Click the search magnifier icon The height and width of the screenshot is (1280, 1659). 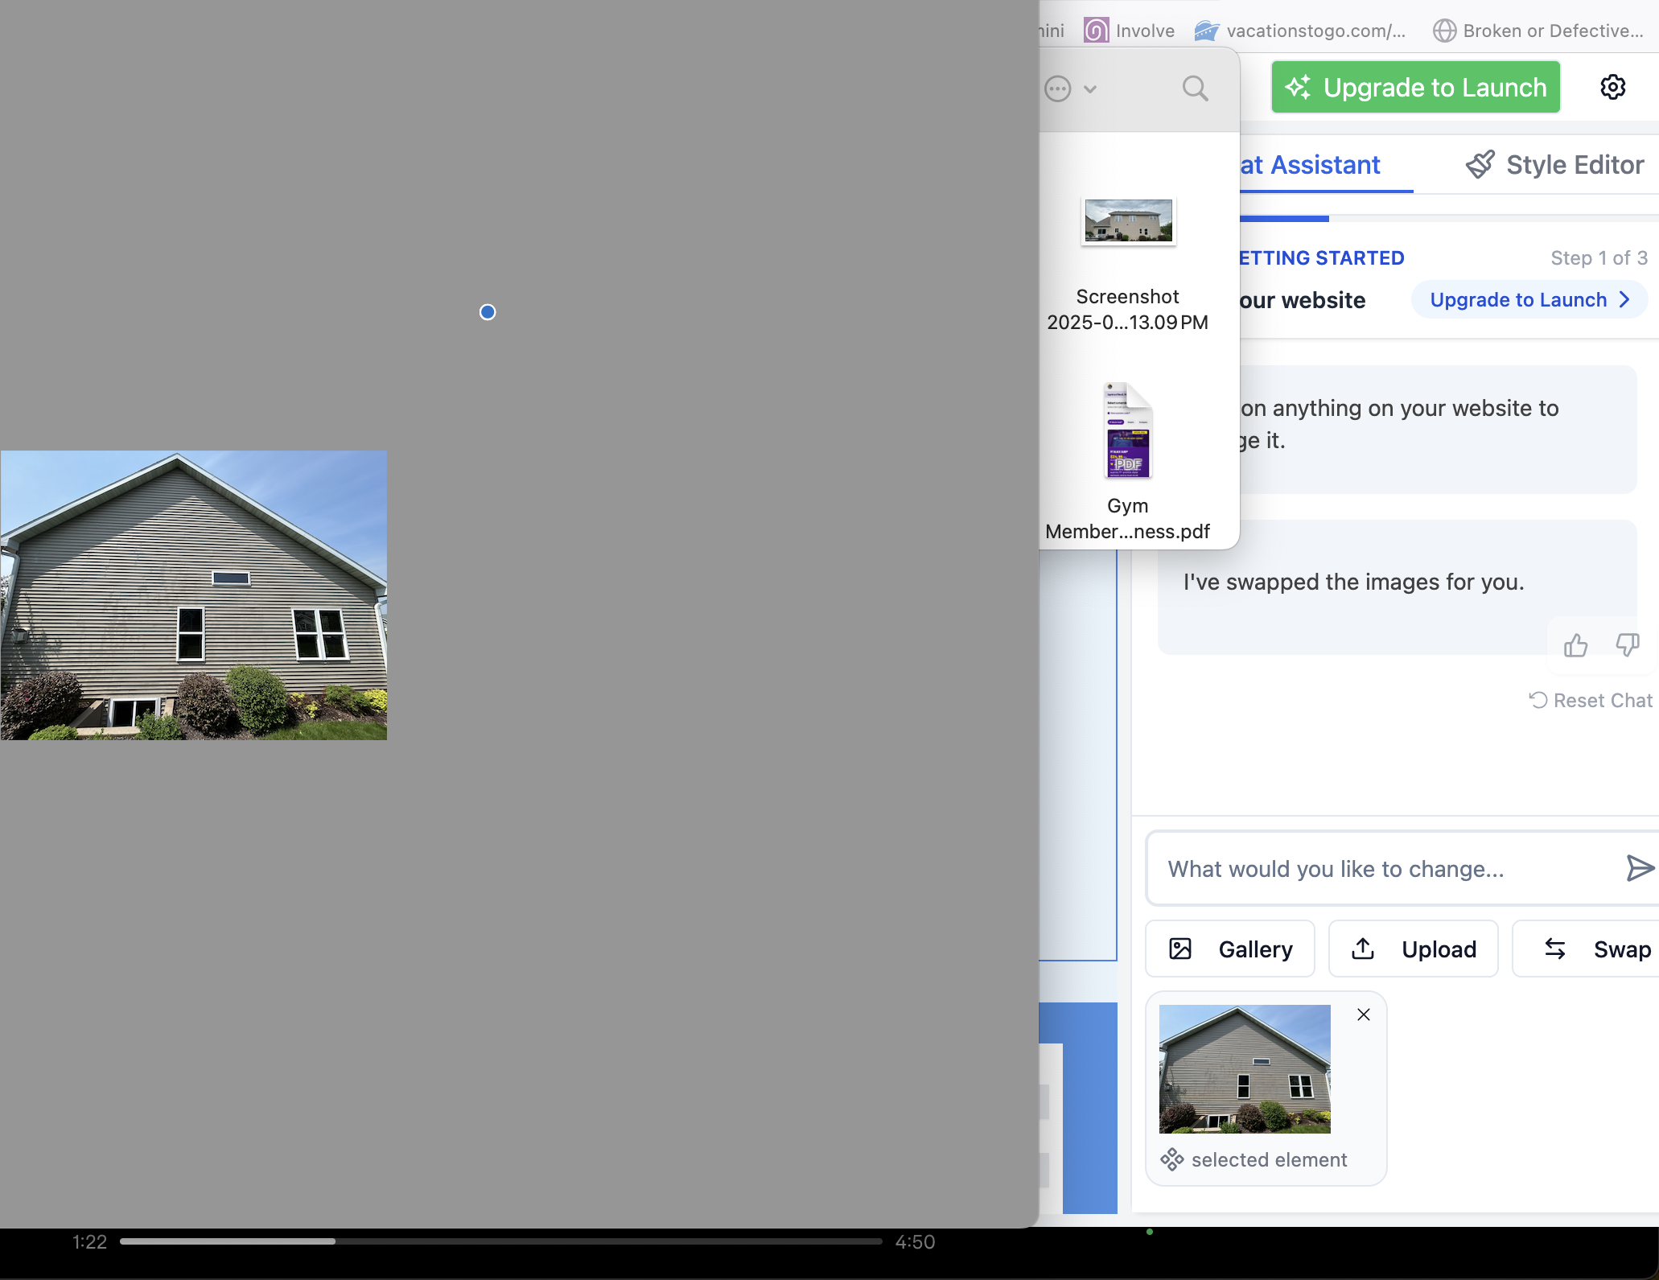pos(1195,88)
